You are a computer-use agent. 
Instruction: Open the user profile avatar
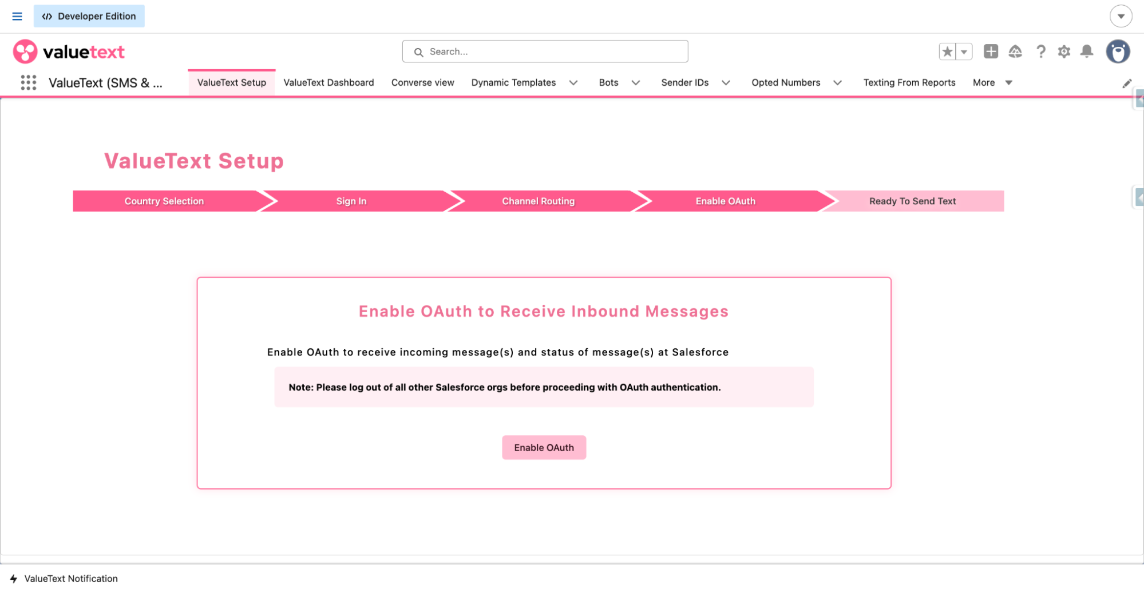tap(1118, 51)
